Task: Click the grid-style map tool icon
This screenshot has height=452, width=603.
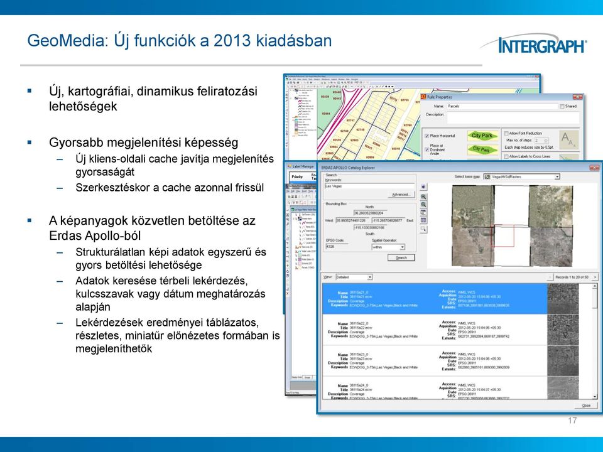Action: [423, 220]
